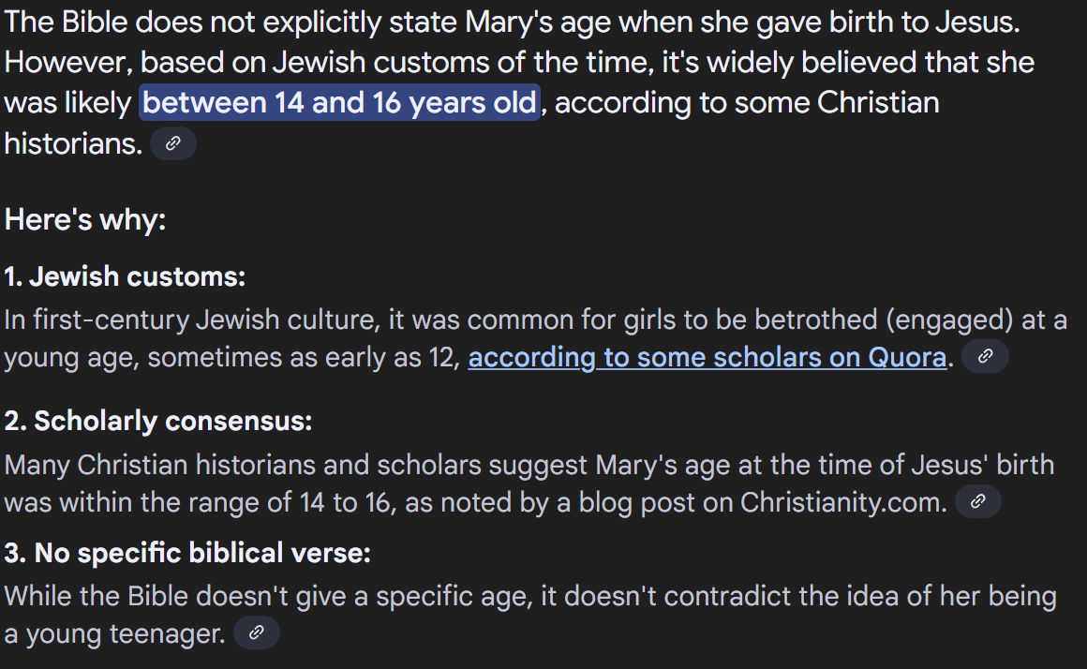Follow the "according to some scholars on Quora" link
The width and height of the screenshot is (1087, 669).
point(707,358)
